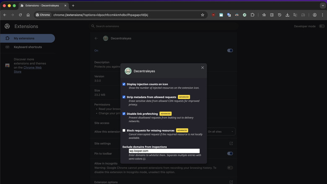Click the Size 23.2 MB value
The height and width of the screenshot is (184, 327).
pos(100,95)
